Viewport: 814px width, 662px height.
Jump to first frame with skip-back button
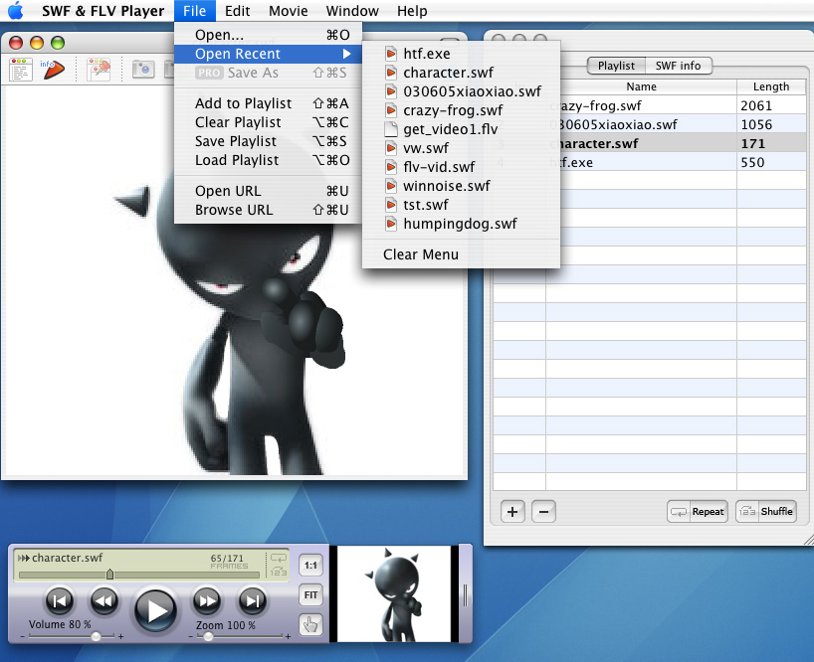tap(60, 600)
